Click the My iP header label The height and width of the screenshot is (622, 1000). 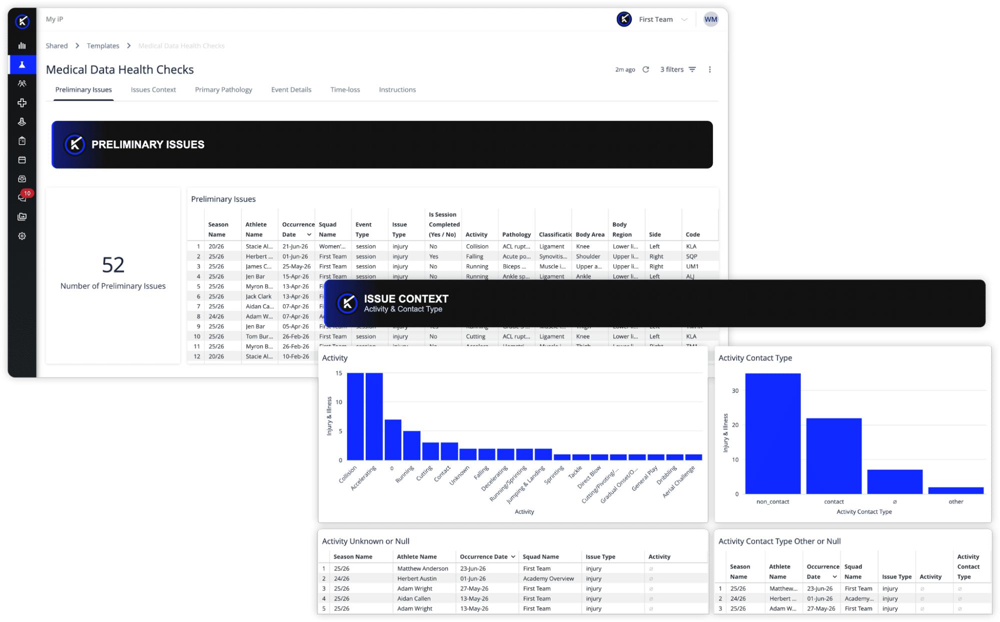click(55, 19)
